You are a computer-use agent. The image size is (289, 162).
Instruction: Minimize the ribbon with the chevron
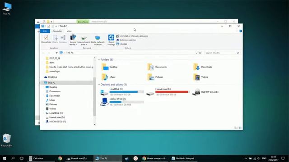coord(237,31)
